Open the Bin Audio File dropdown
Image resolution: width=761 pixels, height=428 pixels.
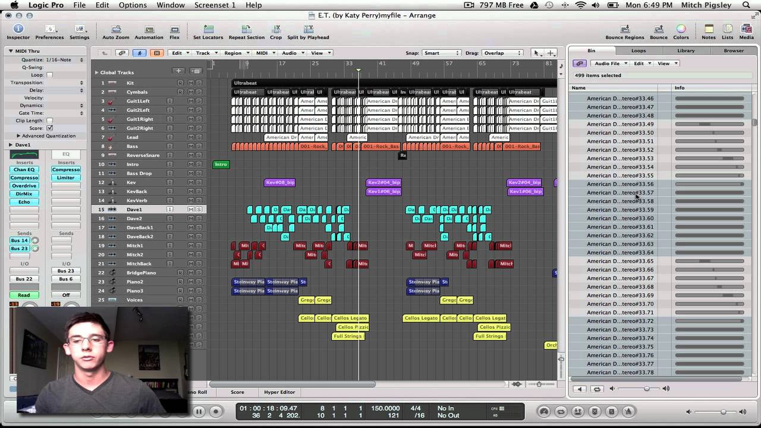[610, 64]
